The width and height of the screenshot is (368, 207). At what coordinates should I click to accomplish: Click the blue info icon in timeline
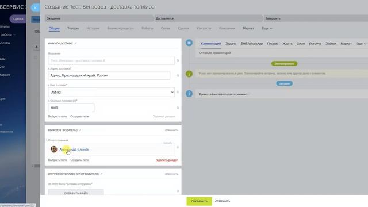tap(189, 94)
